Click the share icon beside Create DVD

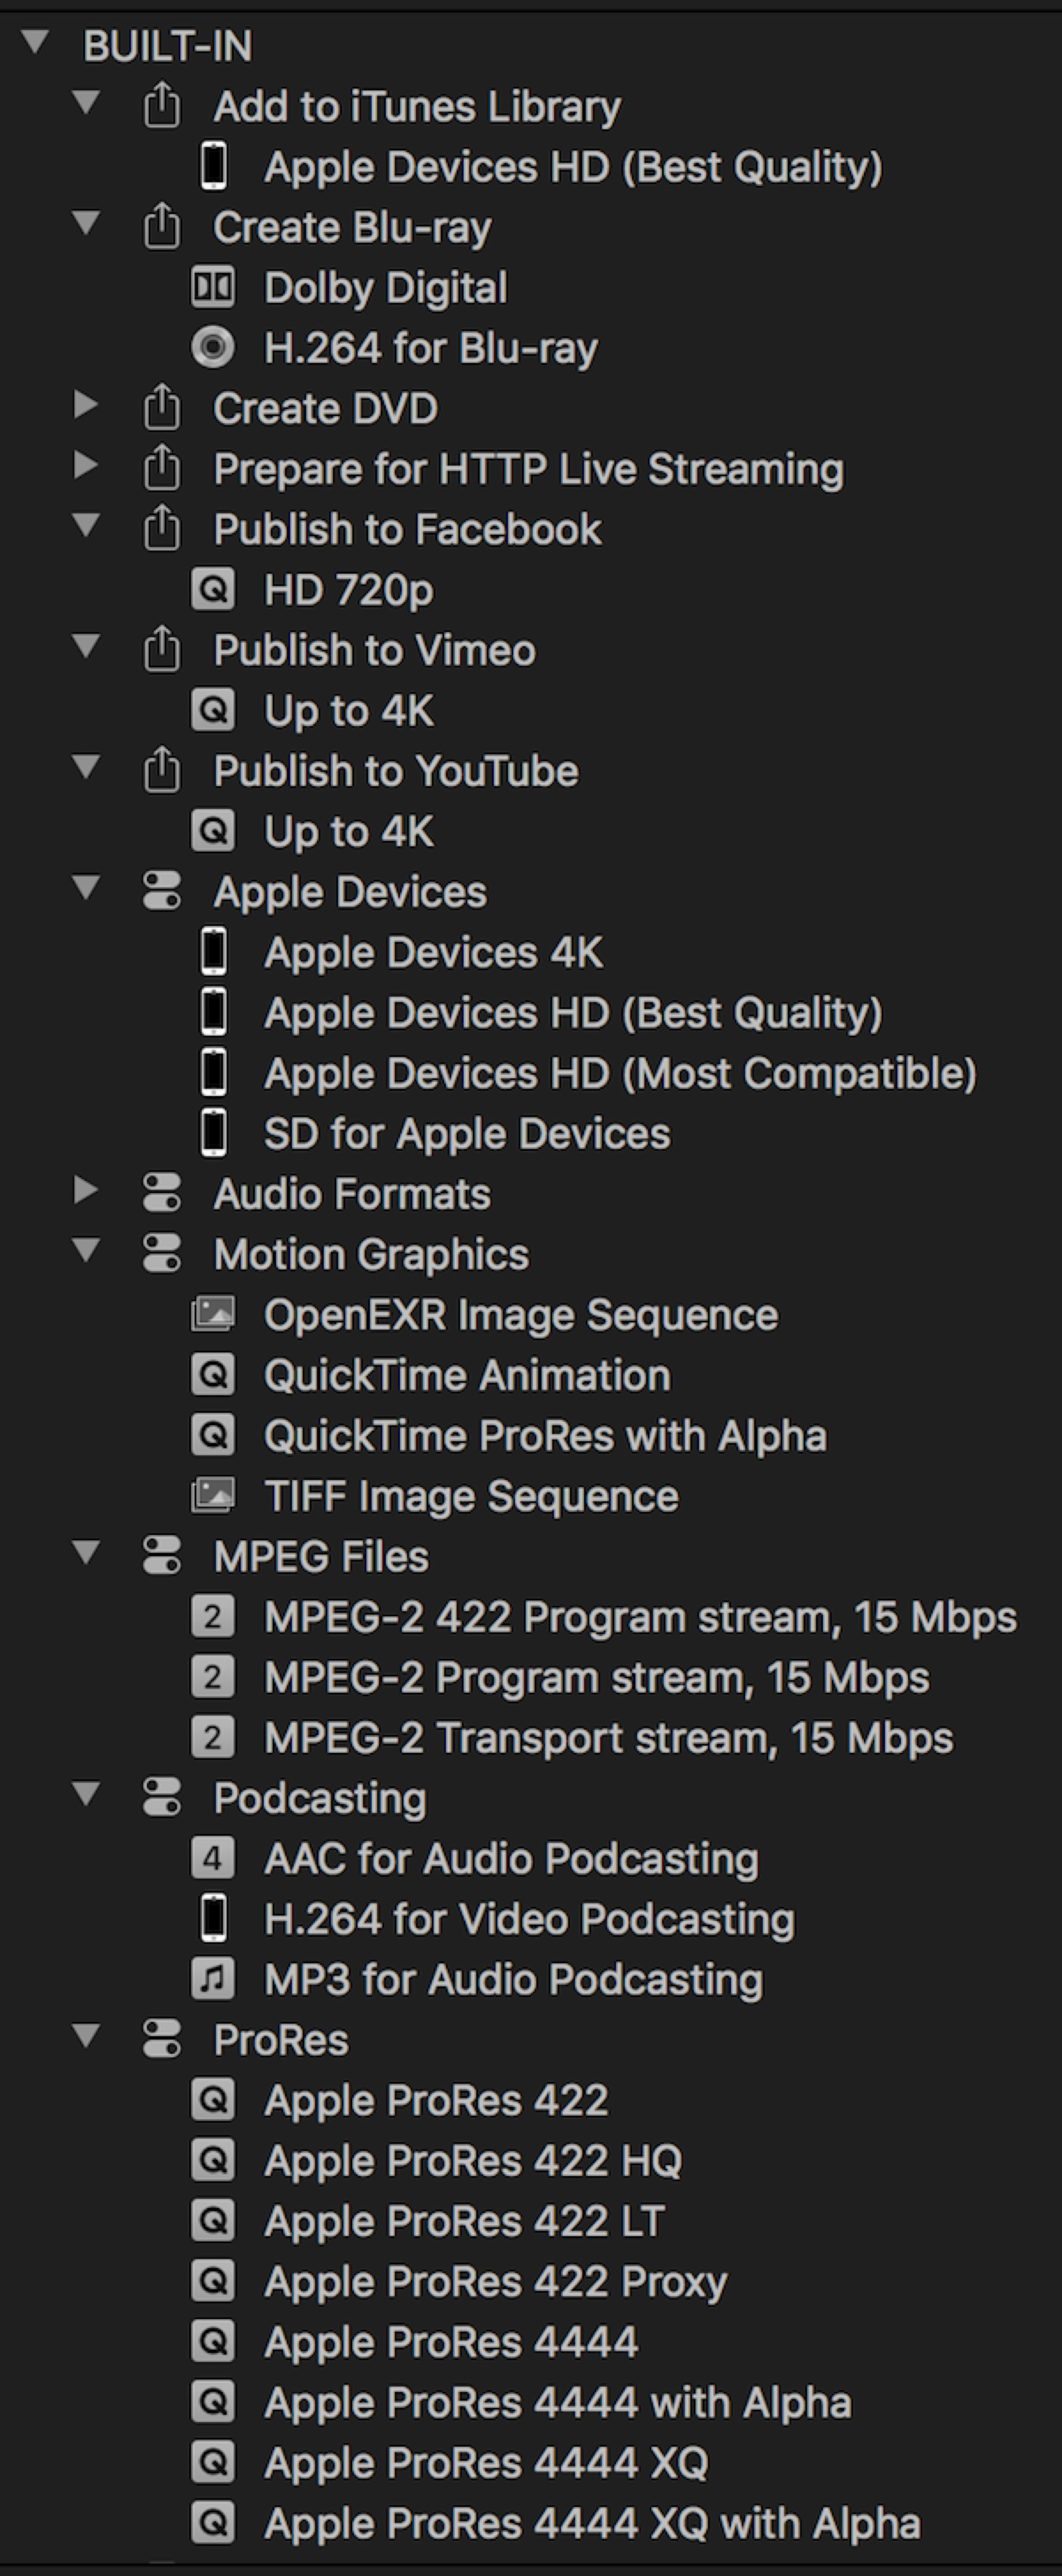click(x=162, y=408)
